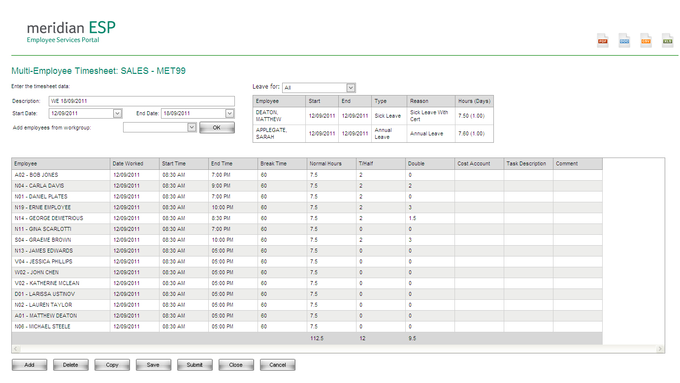Screen dimensions: 680x383
Task: Select the A02 - BOB JONES row
Action: 61,175
